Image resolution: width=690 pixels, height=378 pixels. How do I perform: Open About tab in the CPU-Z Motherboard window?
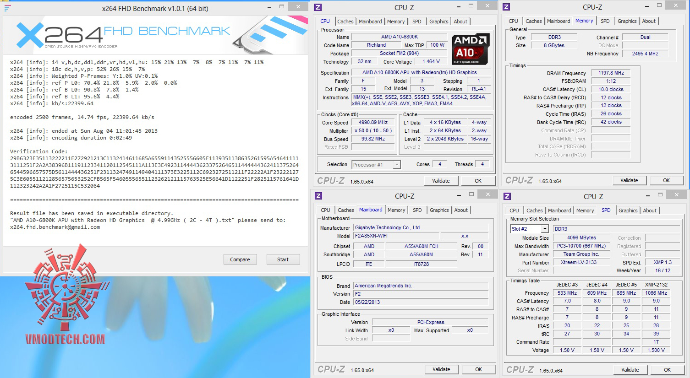coord(461,210)
